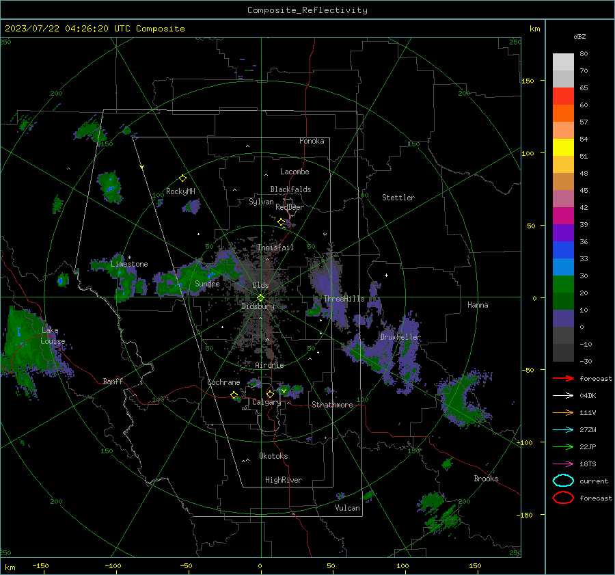Click the Lacombe town label

(x=295, y=172)
